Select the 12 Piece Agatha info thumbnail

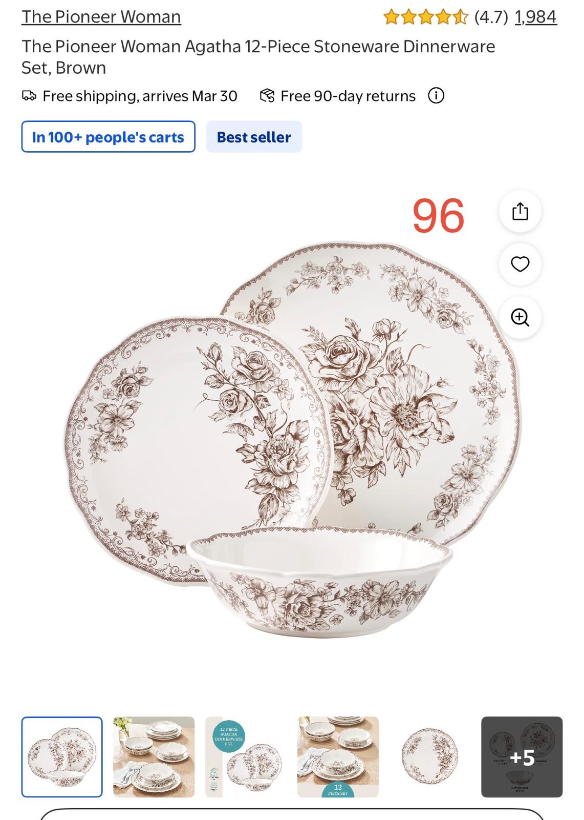click(x=246, y=757)
